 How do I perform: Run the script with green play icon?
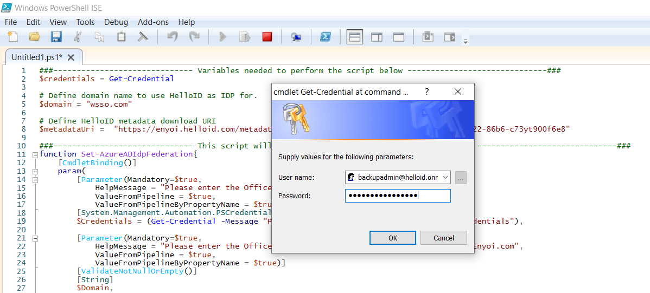coord(222,37)
